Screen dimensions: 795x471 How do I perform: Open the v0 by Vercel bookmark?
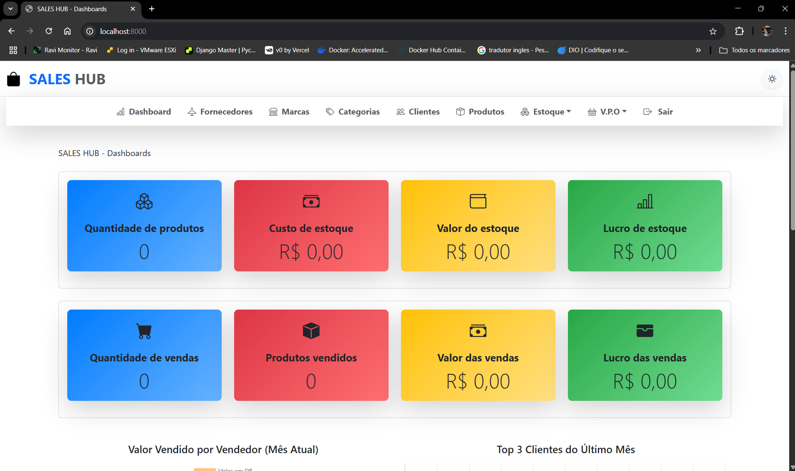(x=287, y=50)
